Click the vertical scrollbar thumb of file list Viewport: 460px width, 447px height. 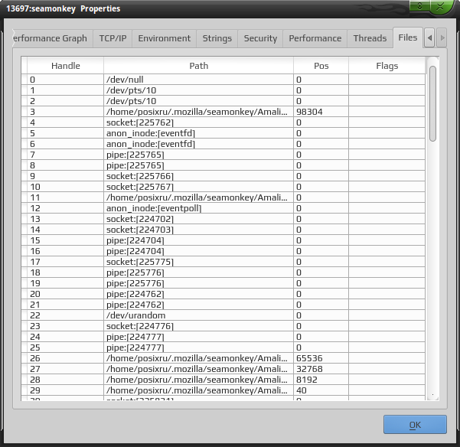pos(432,104)
